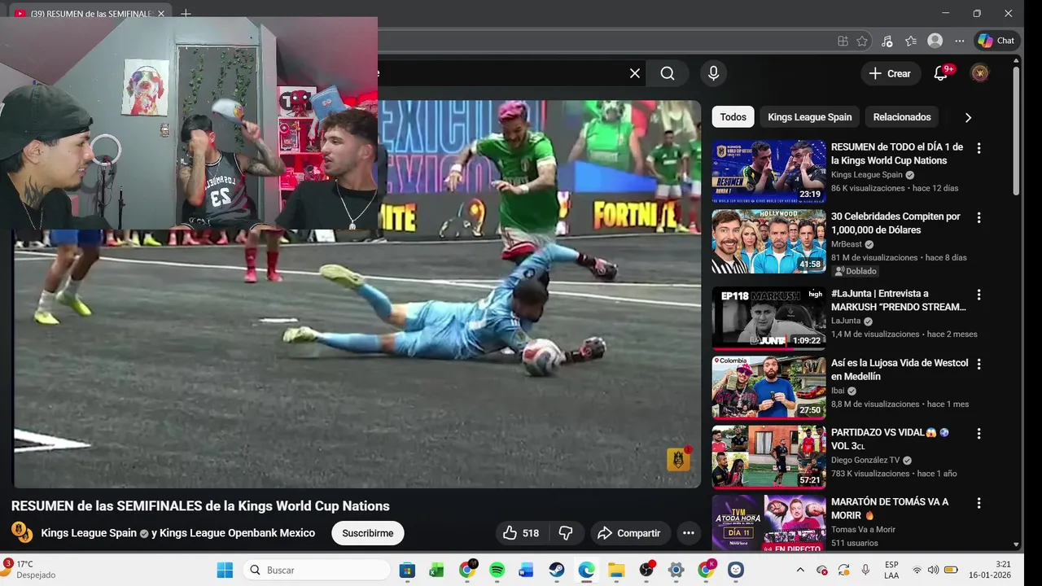Open title '30 Celebridades Compiten por 1,000,000 de Dólares'
The height and width of the screenshot is (586, 1042).
pos(895,223)
